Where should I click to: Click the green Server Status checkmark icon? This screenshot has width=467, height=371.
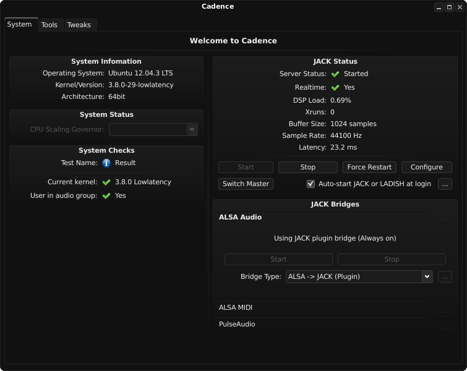335,74
